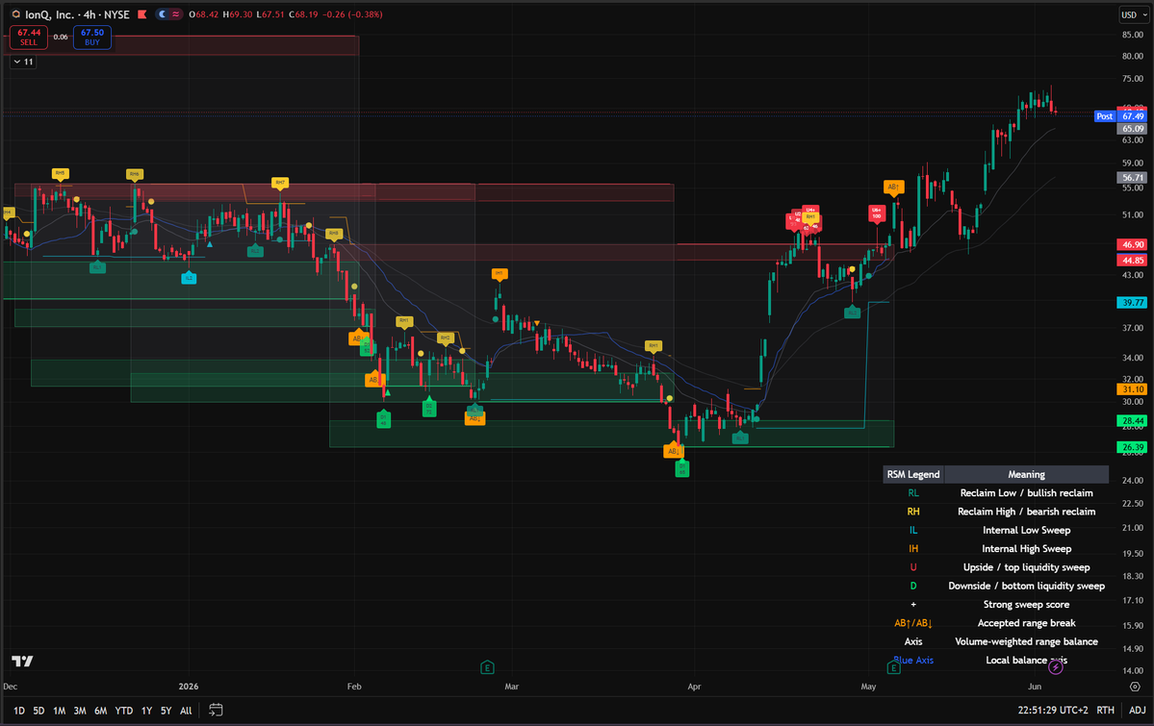The height and width of the screenshot is (726, 1154).
Task: Click the pink approximately-equal data icon
Action: (176, 14)
